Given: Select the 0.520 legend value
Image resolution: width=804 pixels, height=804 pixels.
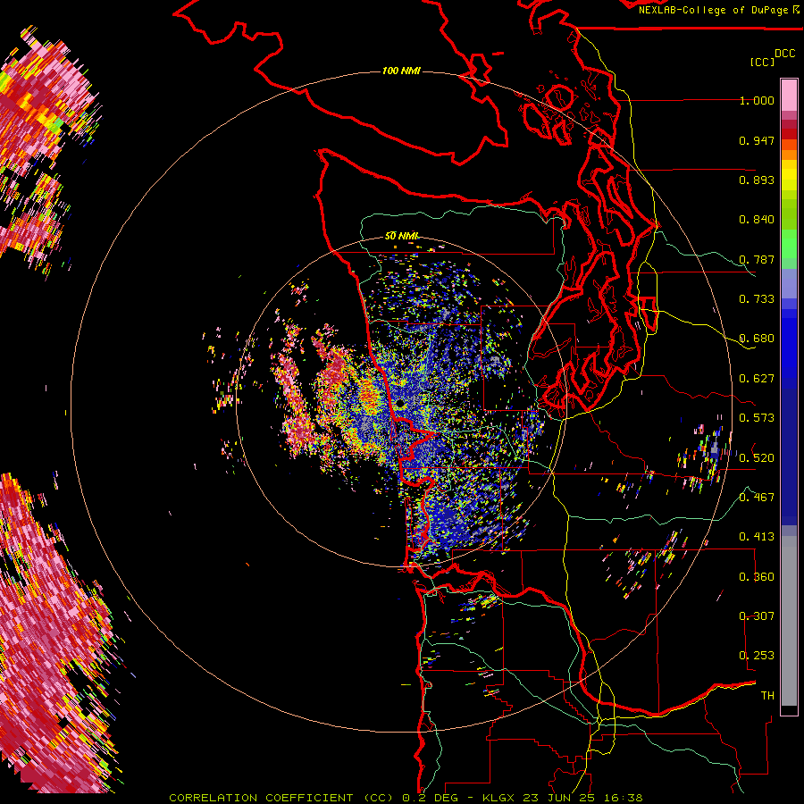Looking at the screenshot, I should 757,457.
